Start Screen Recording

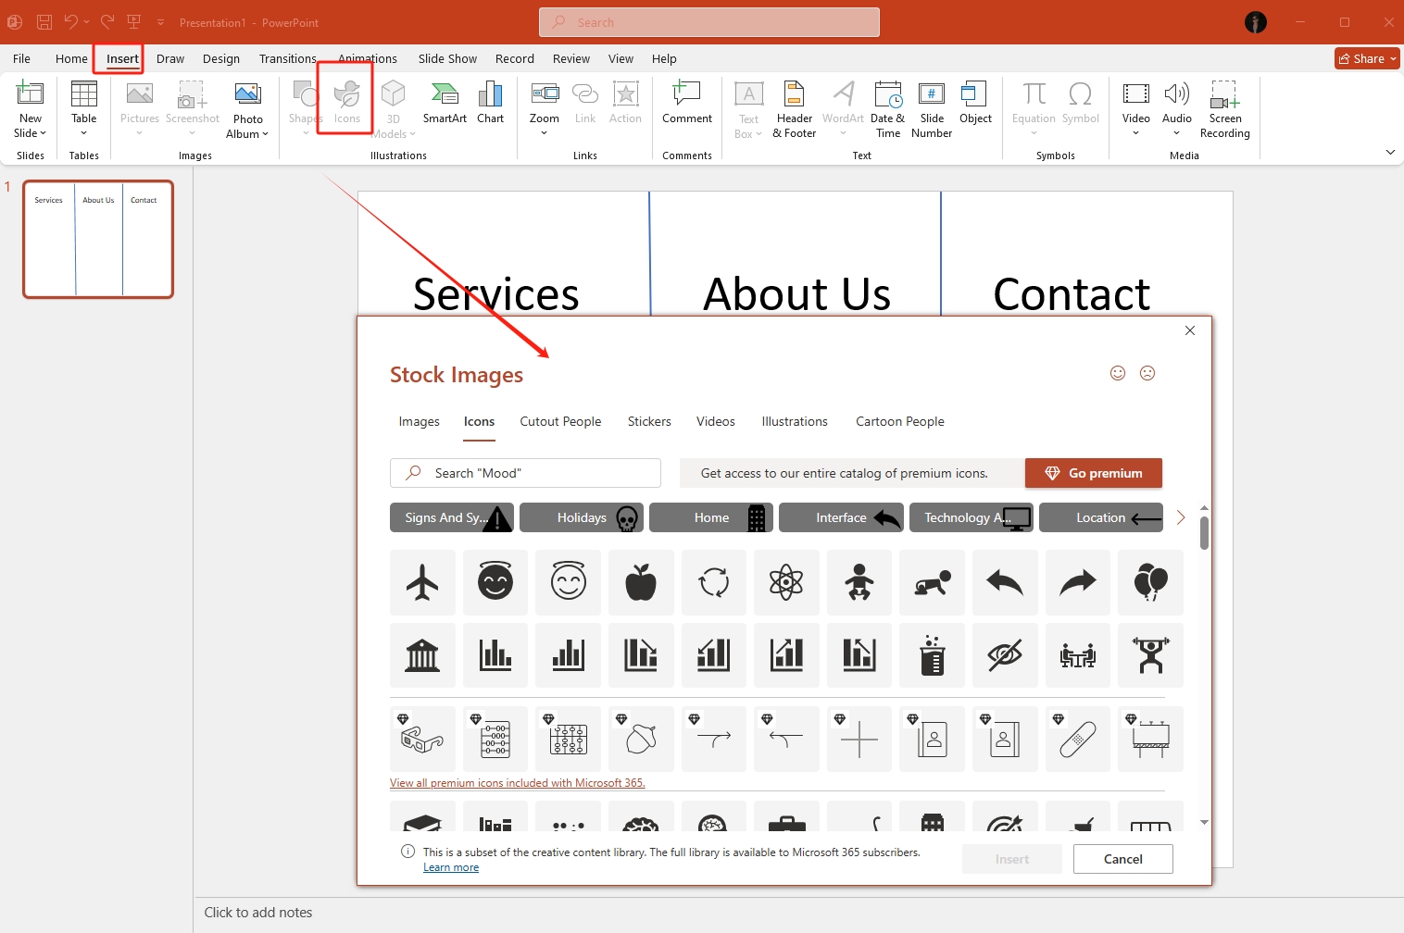pyautogui.click(x=1224, y=109)
